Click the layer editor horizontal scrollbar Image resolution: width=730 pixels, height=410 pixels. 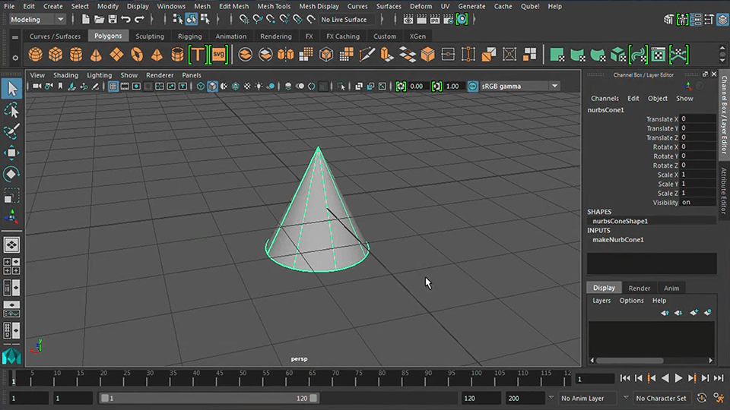(630, 360)
